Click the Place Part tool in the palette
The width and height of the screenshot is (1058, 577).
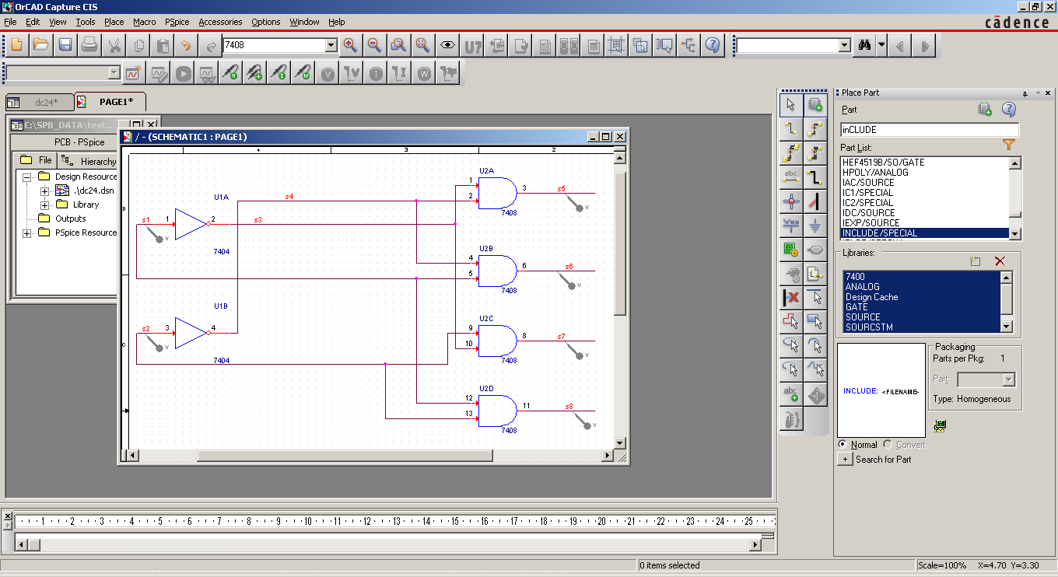(815, 104)
